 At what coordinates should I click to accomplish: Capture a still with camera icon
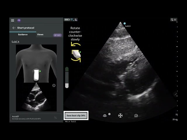136,116
